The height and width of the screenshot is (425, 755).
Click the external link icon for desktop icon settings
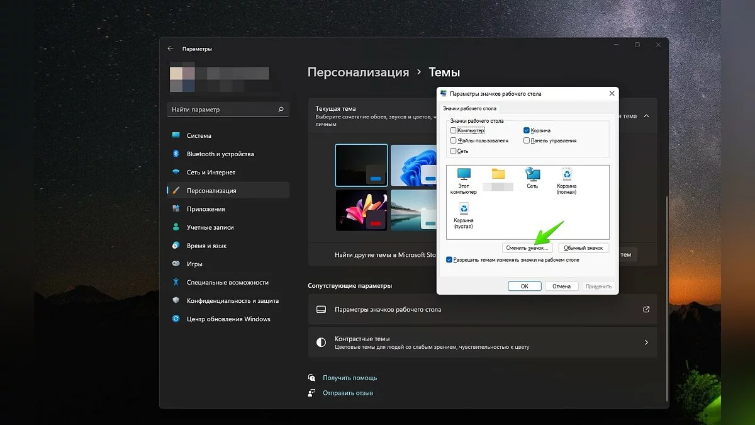pos(646,309)
